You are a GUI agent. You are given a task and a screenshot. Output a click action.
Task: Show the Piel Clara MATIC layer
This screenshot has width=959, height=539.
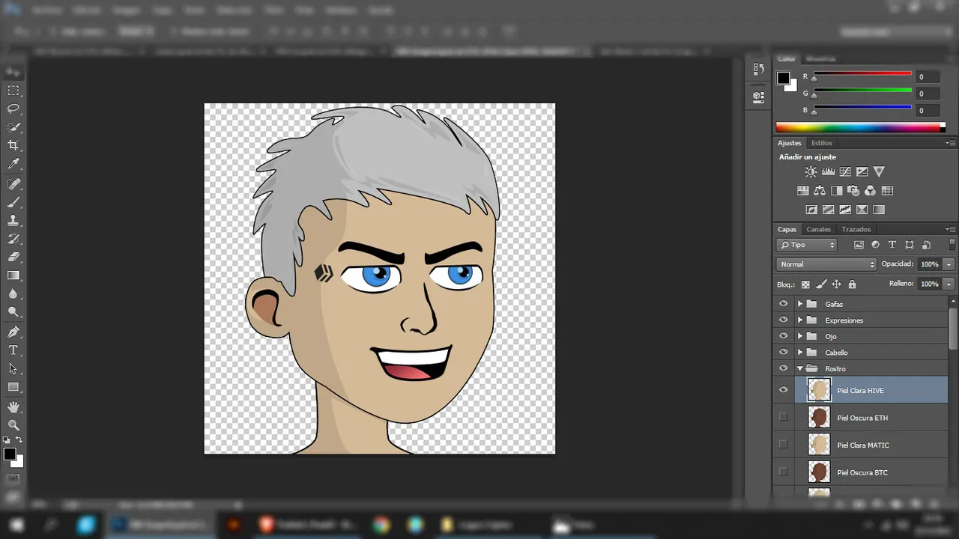tap(784, 445)
